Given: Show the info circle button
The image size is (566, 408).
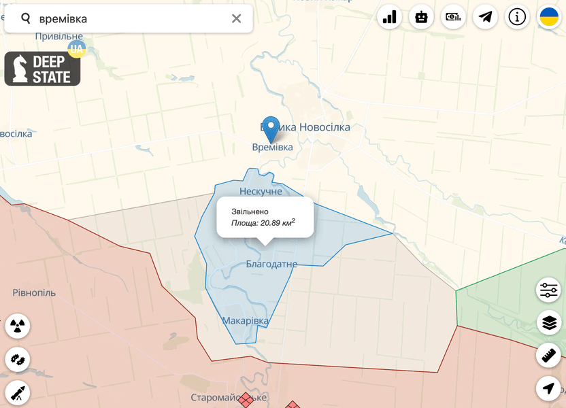Looking at the screenshot, I should [x=517, y=17].
